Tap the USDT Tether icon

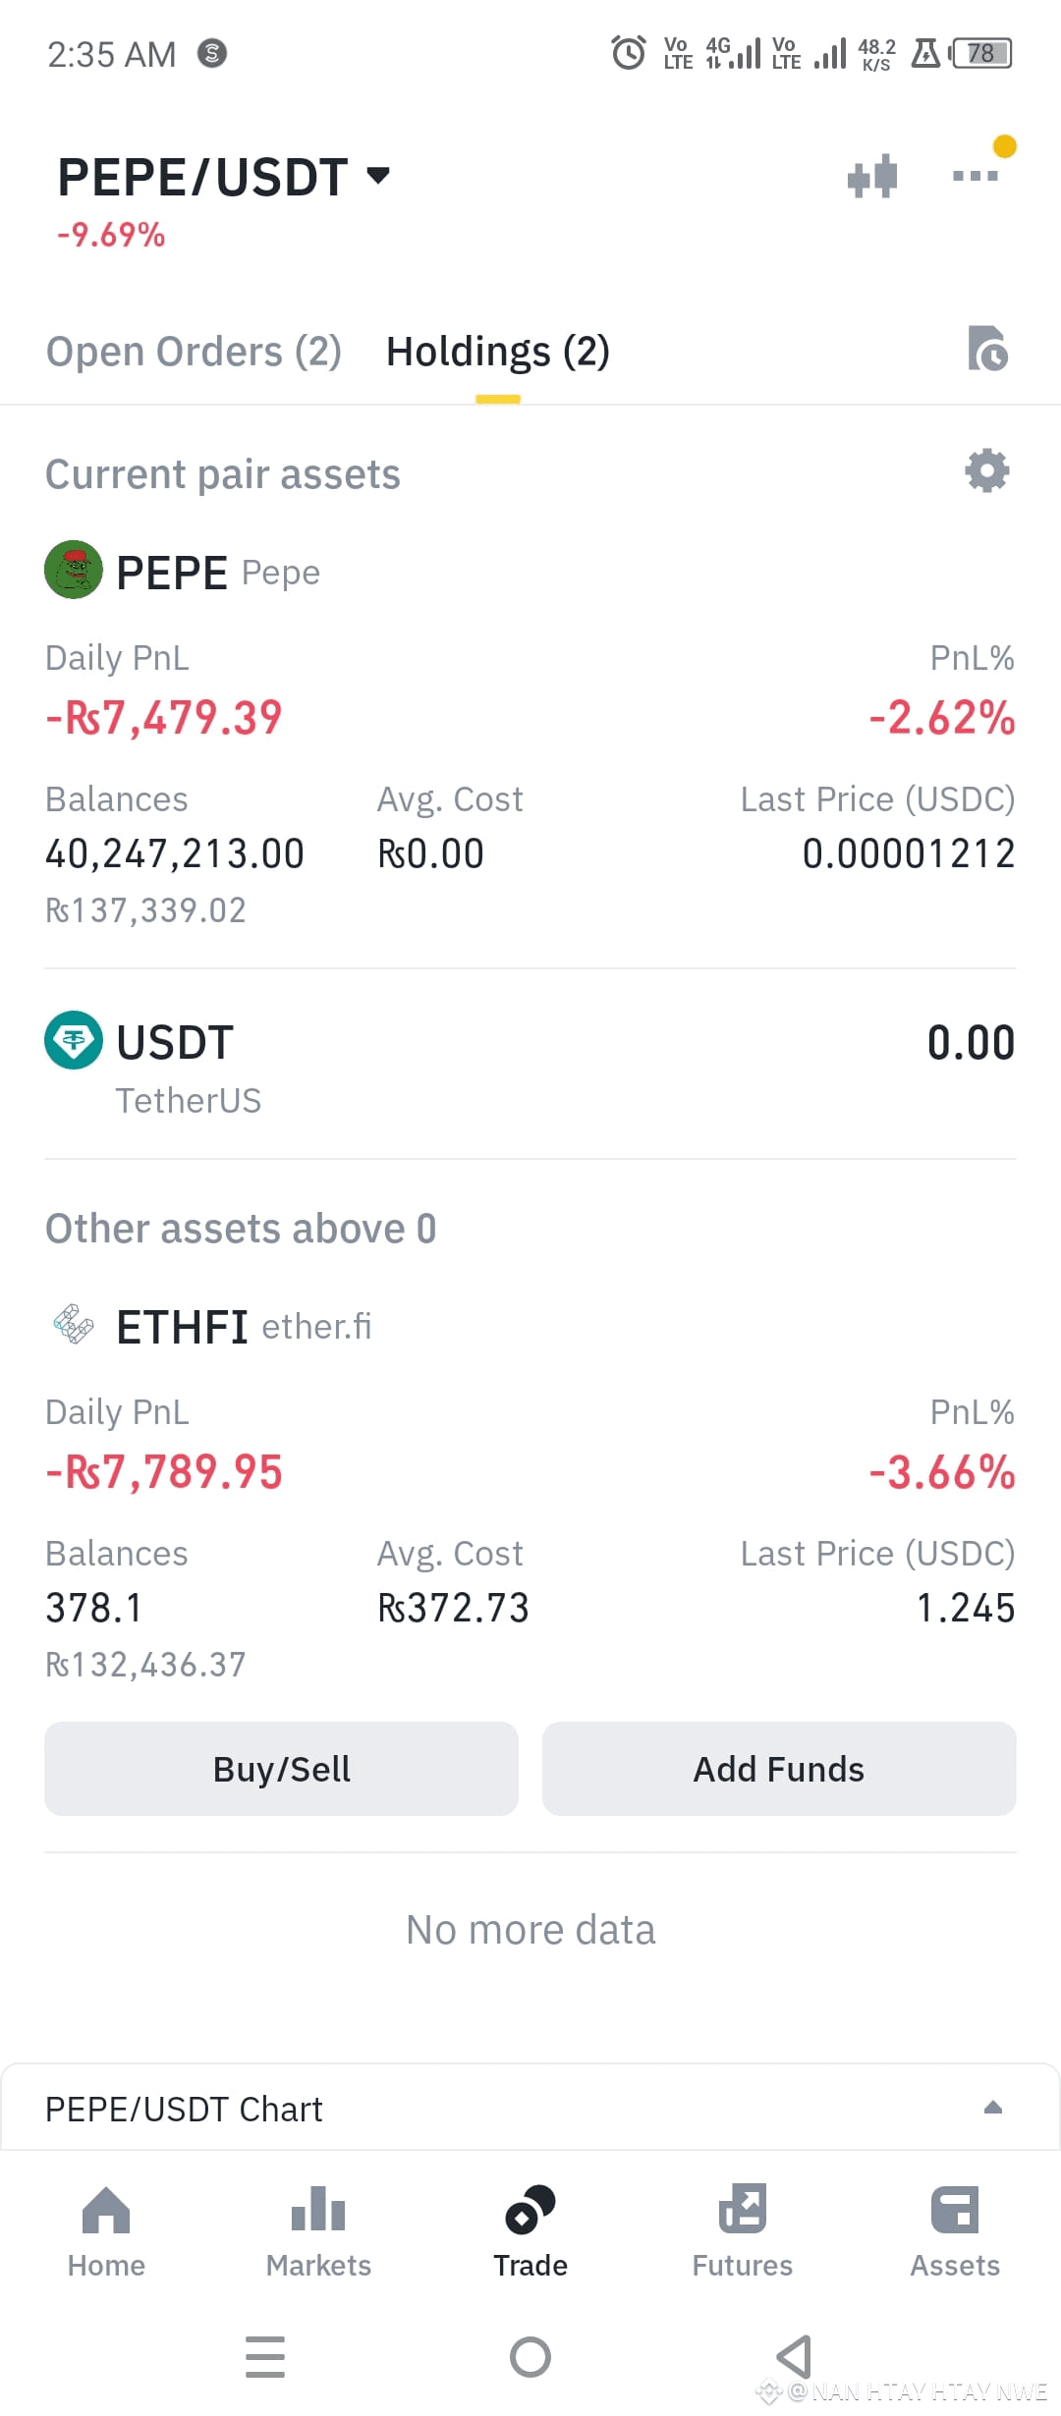(x=74, y=1040)
